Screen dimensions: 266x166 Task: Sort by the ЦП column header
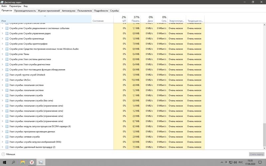[120, 19]
